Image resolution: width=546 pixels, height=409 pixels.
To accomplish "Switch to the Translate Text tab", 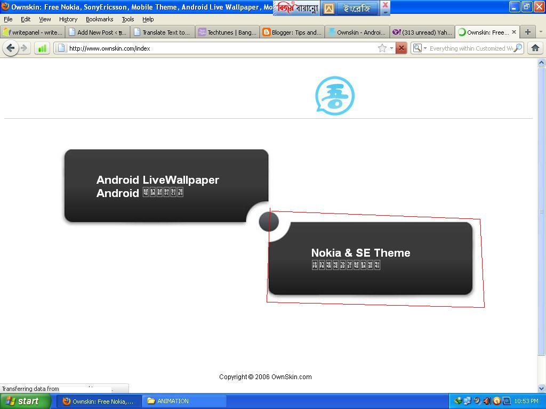I will coord(162,32).
